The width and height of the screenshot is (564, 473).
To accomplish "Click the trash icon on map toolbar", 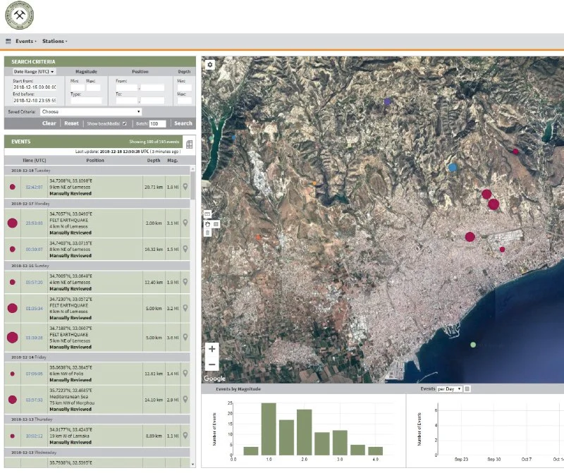I will (208, 233).
